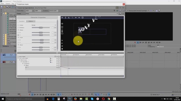This screenshot has height=101, width=181.
Task: Toggle the Y keyframe row animation circle
Action: pyautogui.click(x=26, y=67)
